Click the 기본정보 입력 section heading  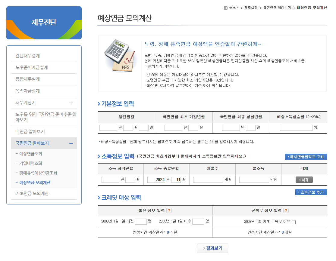pyautogui.click(x=118, y=104)
